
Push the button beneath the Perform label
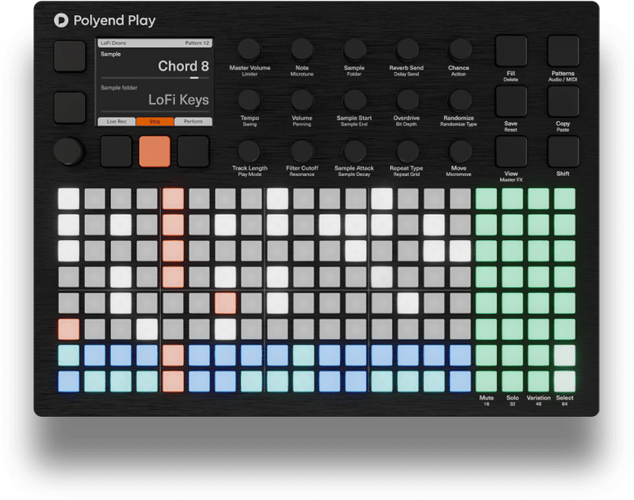pyautogui.click(x=193, y=151)
